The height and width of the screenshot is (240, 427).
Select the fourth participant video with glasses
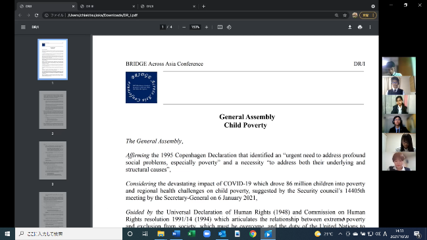[399, 124]
